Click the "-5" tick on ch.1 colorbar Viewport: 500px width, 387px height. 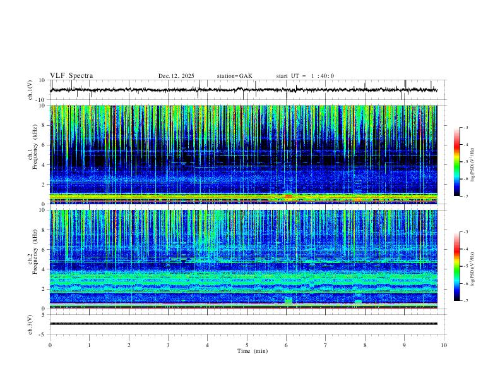coord(465,162)
